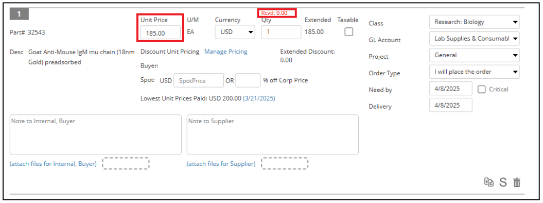
Task: Enable the Critical checkbox
Action: pos(482,89)
